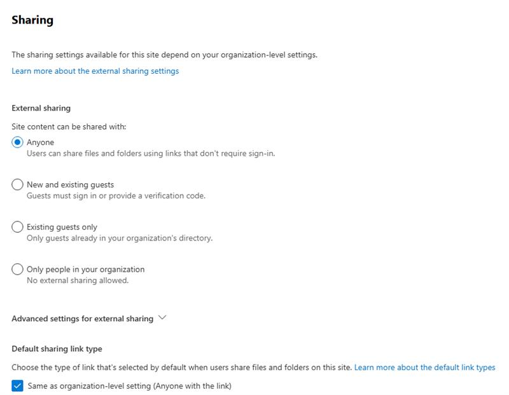The image size is (509, 395).
Task: Select the Anyone radio button
Action: tap(17, 142)
